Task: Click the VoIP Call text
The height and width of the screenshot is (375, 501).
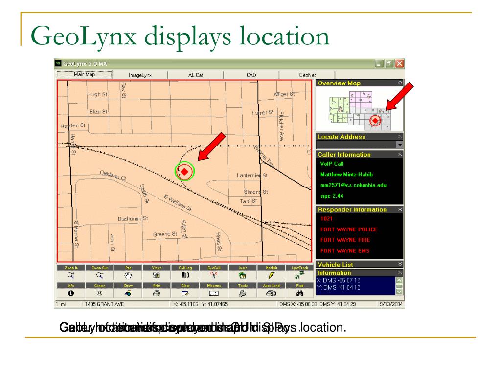Action: click(332, 164)
